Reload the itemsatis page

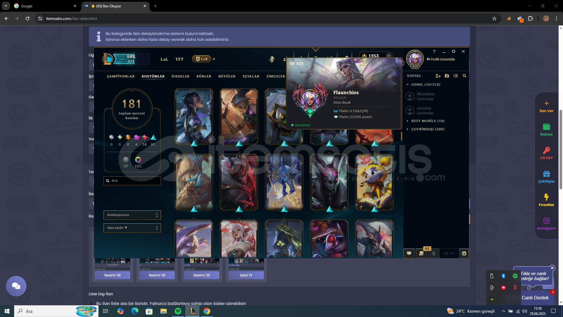(28, 18)
